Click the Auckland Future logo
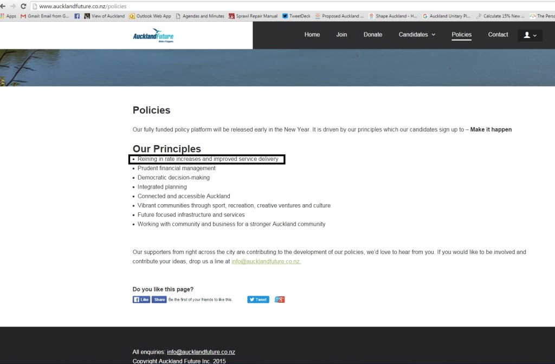Screen dimensions: 555x364 click(x=153, y=36)
